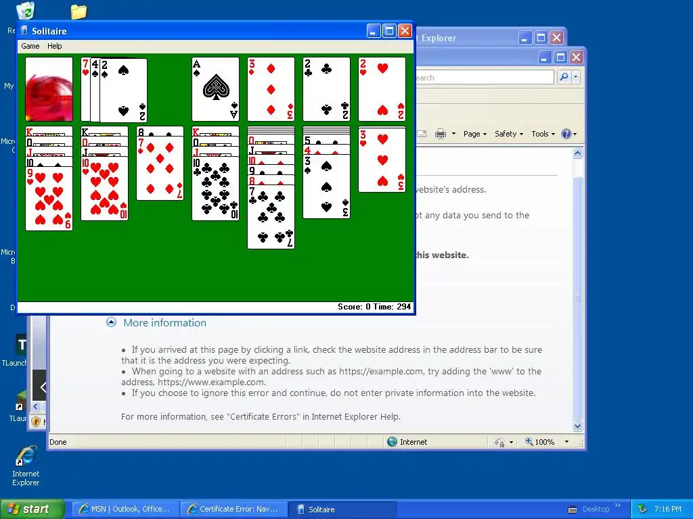Click the 2 of clubs foundation card
Screen dimensions: 693x519
[x=327, y=89]
